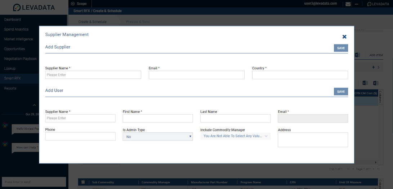Open the mail envelope icon
This screenshot has width=393, height=189.
(348, 4)
